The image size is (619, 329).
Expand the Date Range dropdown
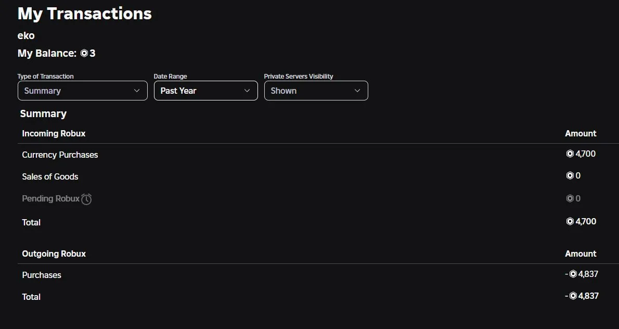pos(205,91)
